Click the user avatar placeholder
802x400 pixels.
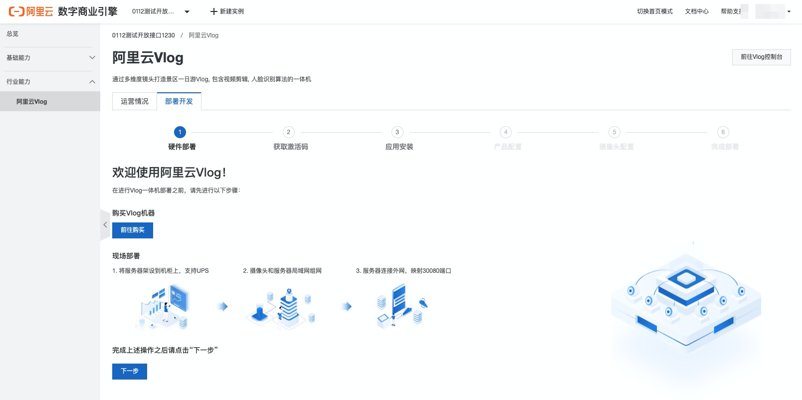770,11
